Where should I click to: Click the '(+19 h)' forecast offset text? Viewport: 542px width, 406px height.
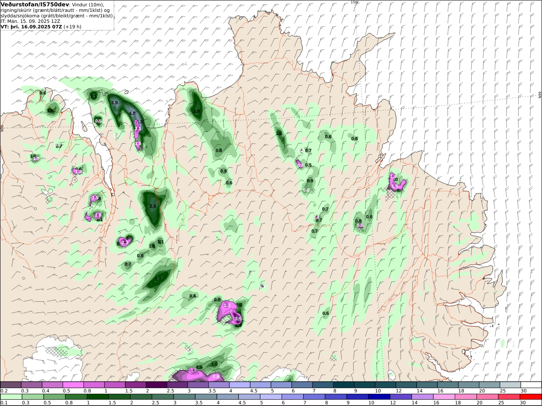tap(73, 26)
